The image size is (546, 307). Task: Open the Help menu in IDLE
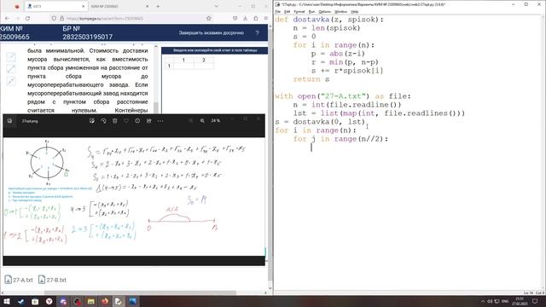point(355,12)
